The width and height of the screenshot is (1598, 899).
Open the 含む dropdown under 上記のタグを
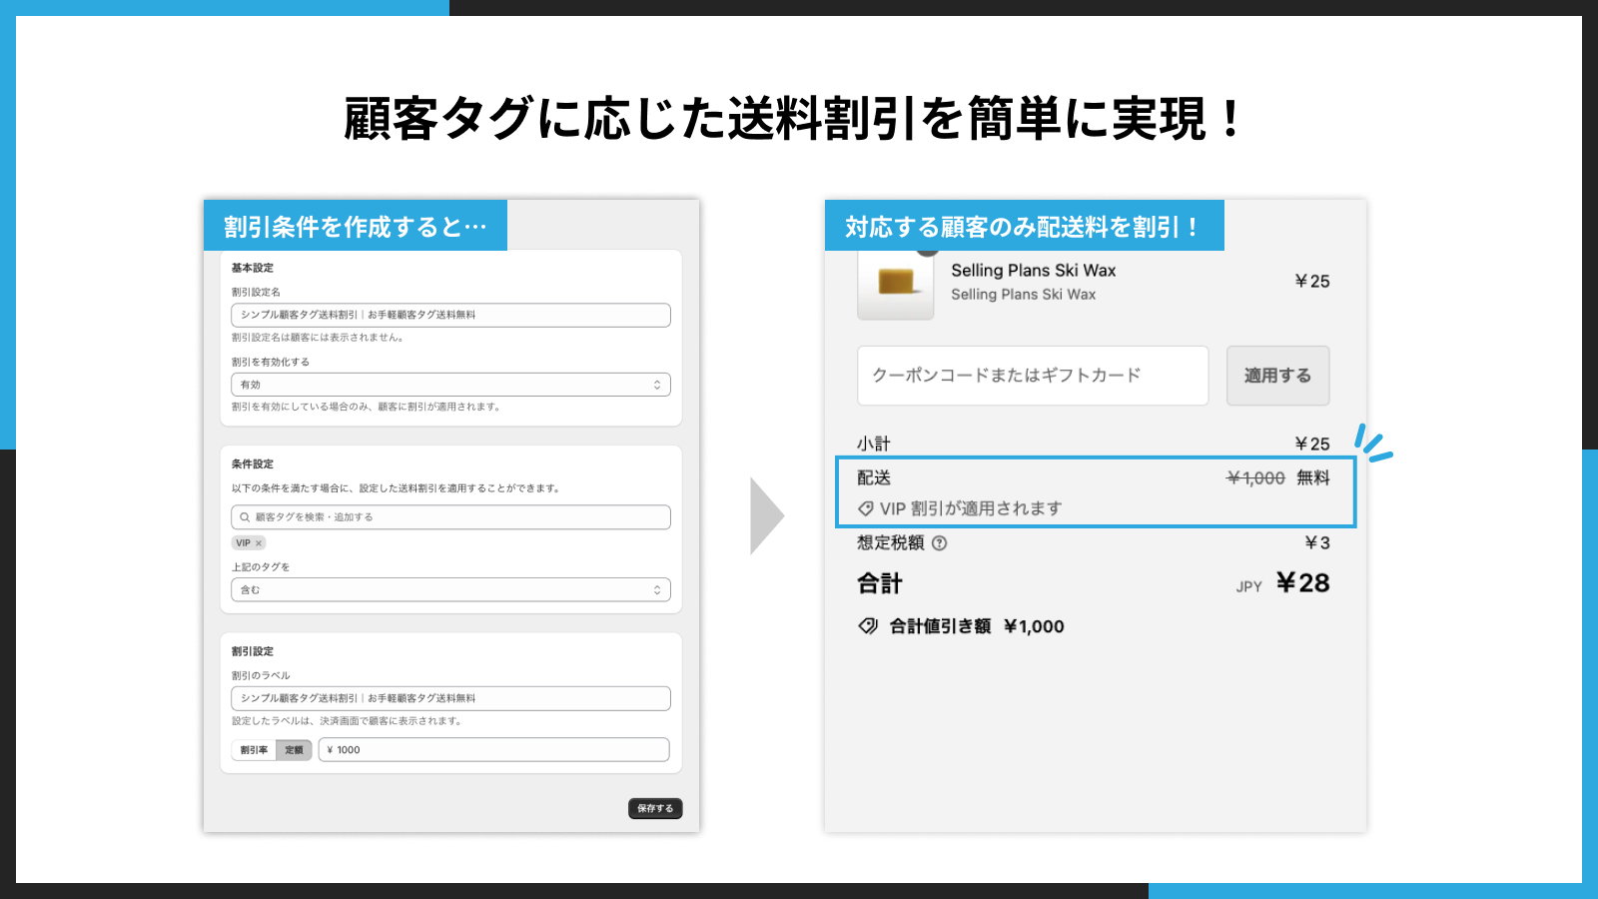tap(449, 589)
